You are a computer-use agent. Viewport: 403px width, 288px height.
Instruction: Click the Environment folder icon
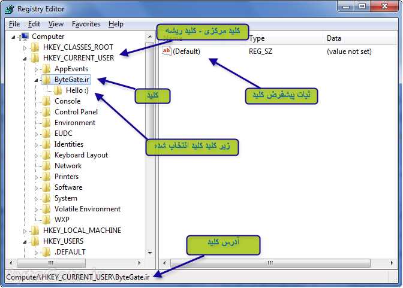(x=46, y=123)
